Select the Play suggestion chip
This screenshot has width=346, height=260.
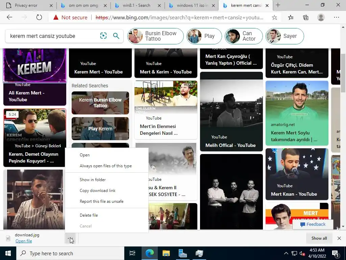[204, 36]
